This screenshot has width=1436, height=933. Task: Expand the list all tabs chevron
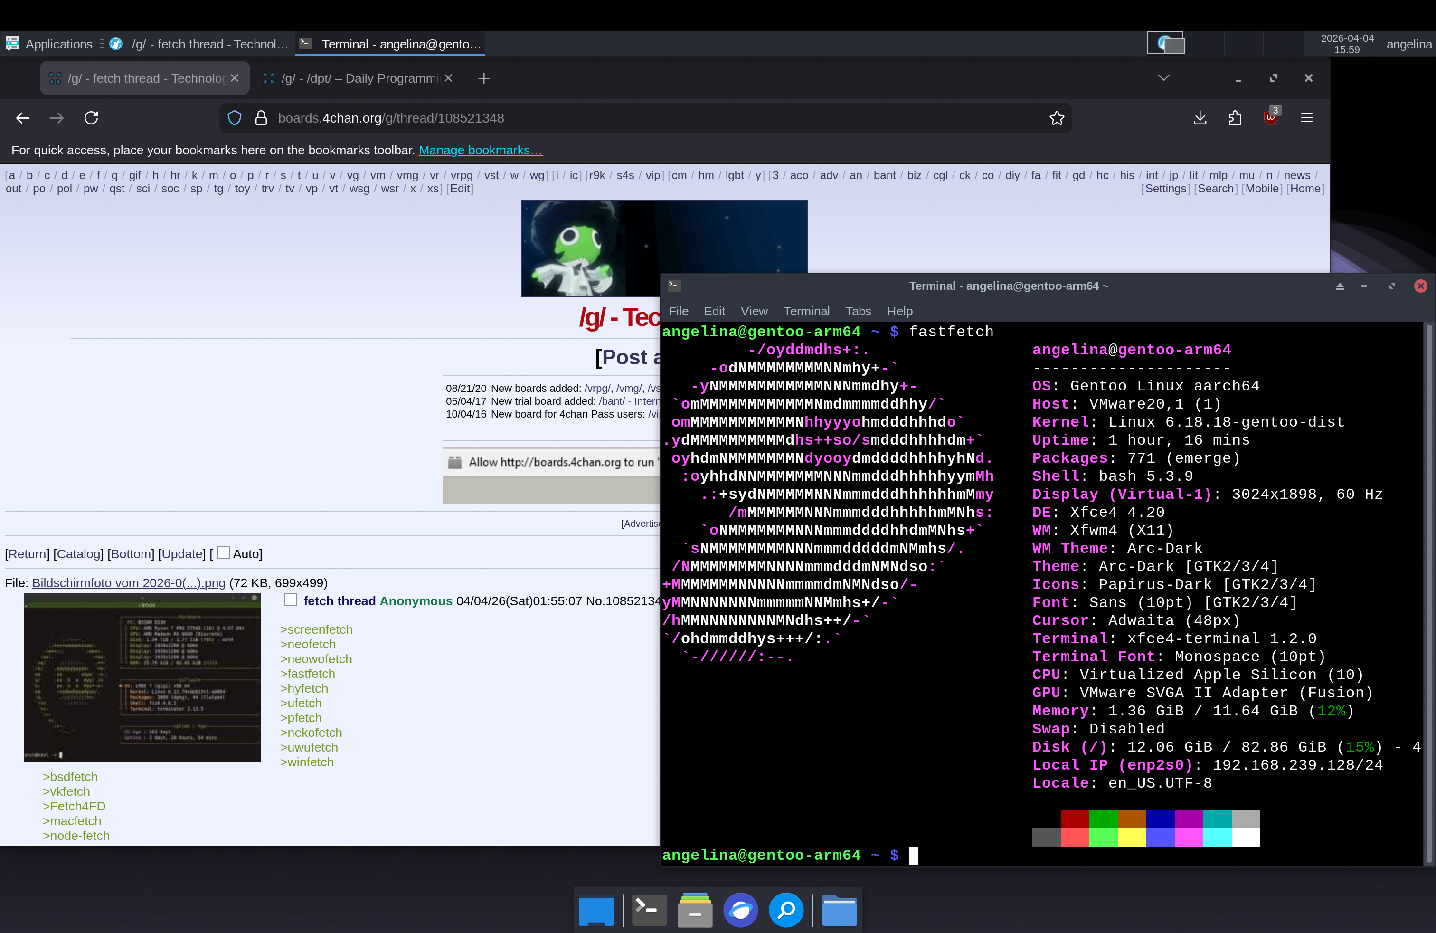point(1163,78)
